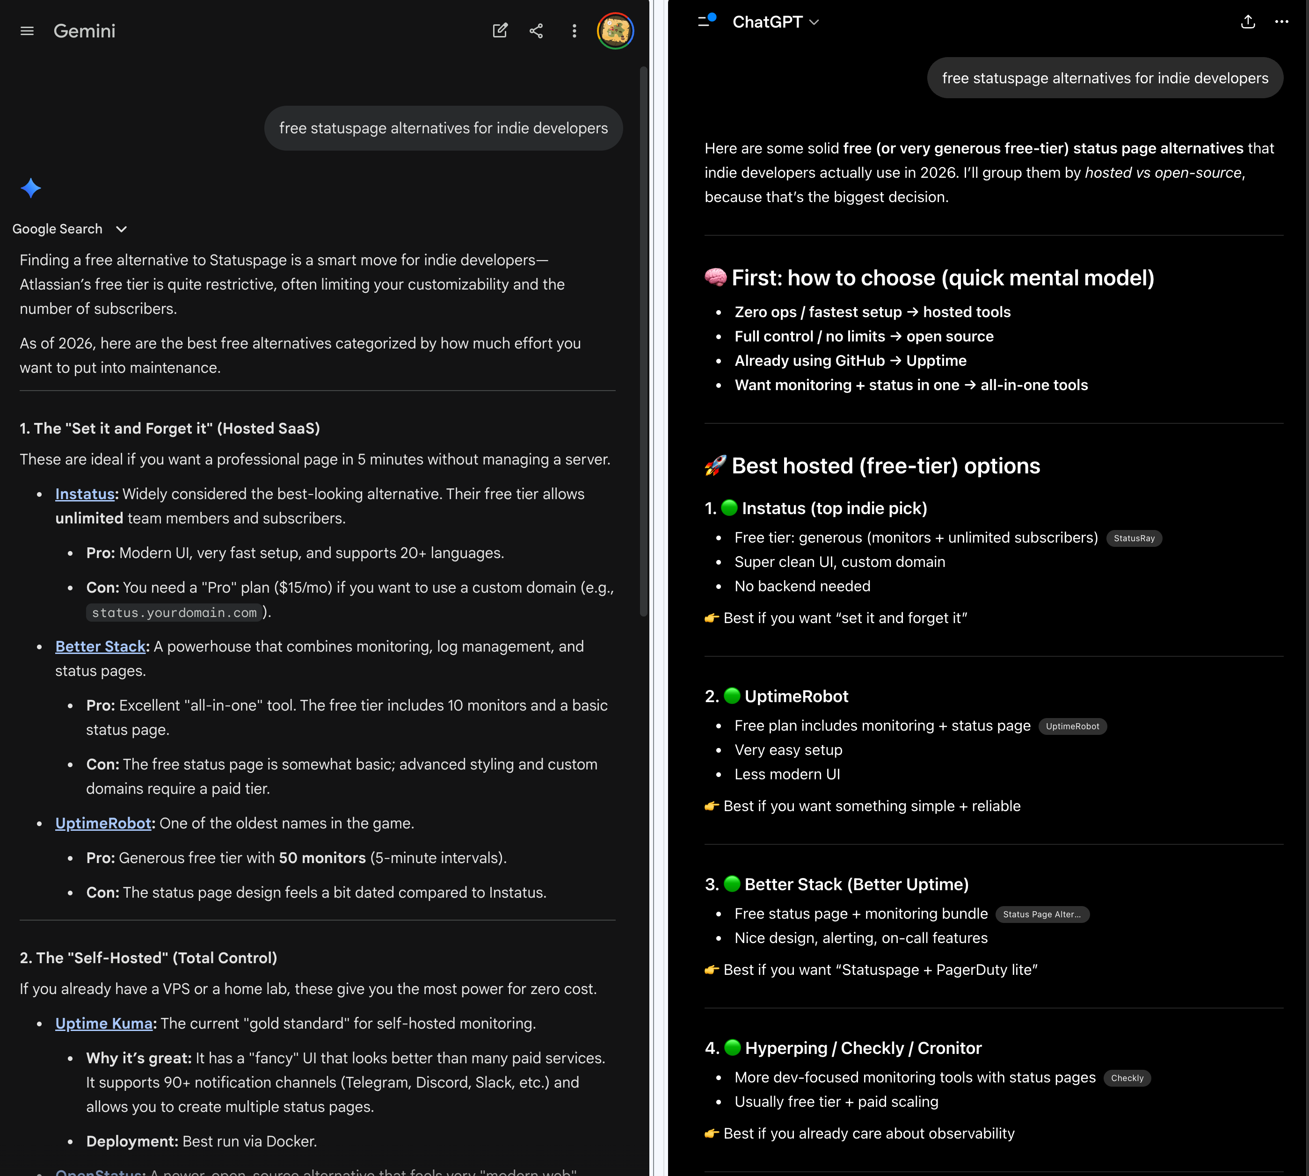Open the StatusRay source citation chip

(x=1134, y=538)
